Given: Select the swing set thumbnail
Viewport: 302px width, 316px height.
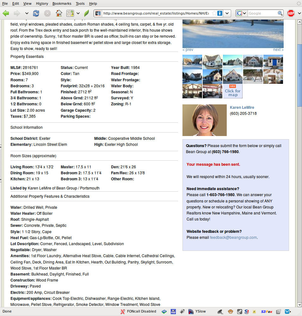Looking at the screenshot, I should (253, 77).
